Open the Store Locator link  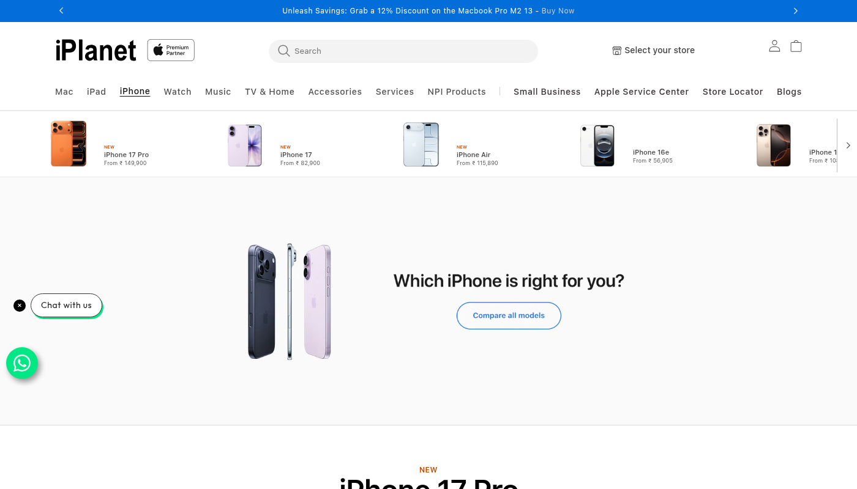point(733,92)
